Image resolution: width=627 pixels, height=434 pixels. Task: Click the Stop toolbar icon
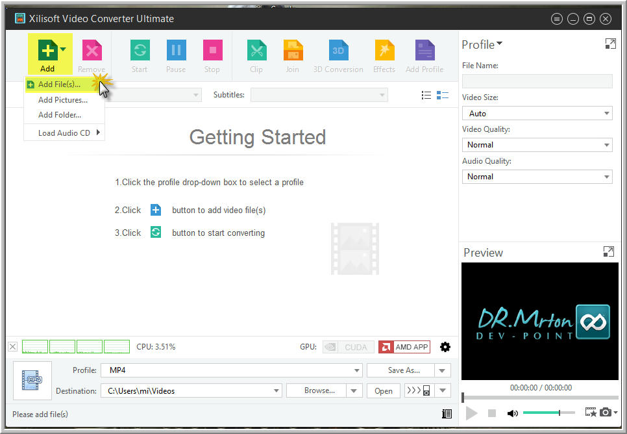tap(212, 51)
